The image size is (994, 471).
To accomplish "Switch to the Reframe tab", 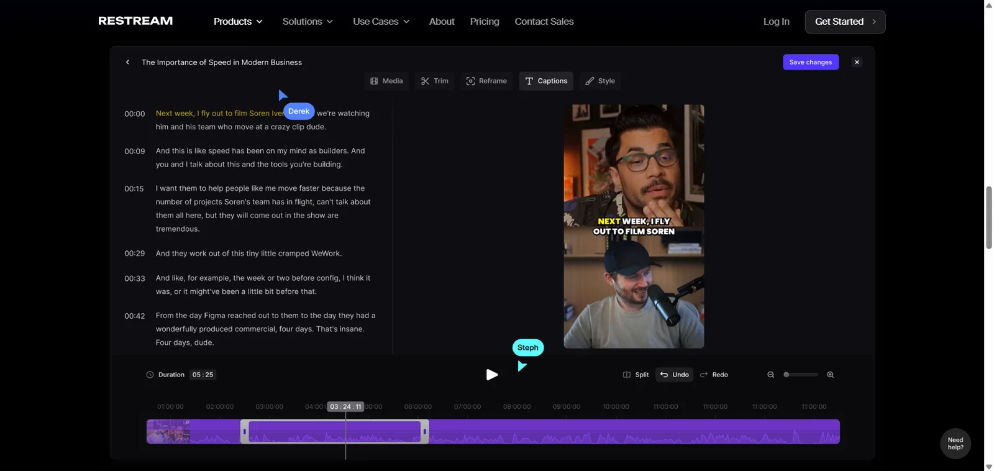I will click(486, 81).
